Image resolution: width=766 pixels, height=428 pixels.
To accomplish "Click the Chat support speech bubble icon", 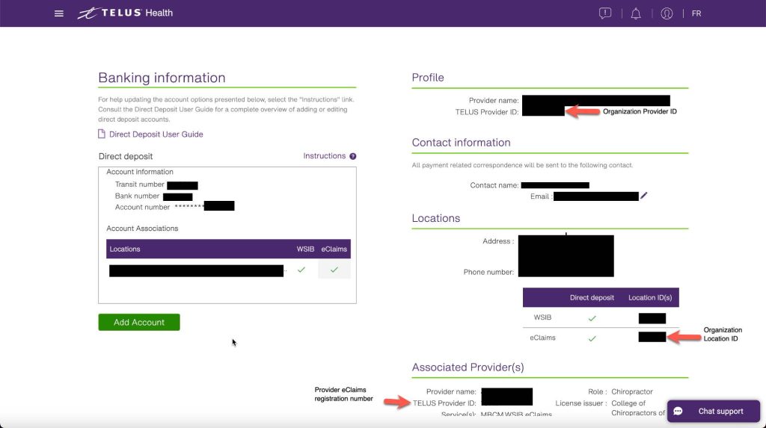I will (x=678, y=412).
